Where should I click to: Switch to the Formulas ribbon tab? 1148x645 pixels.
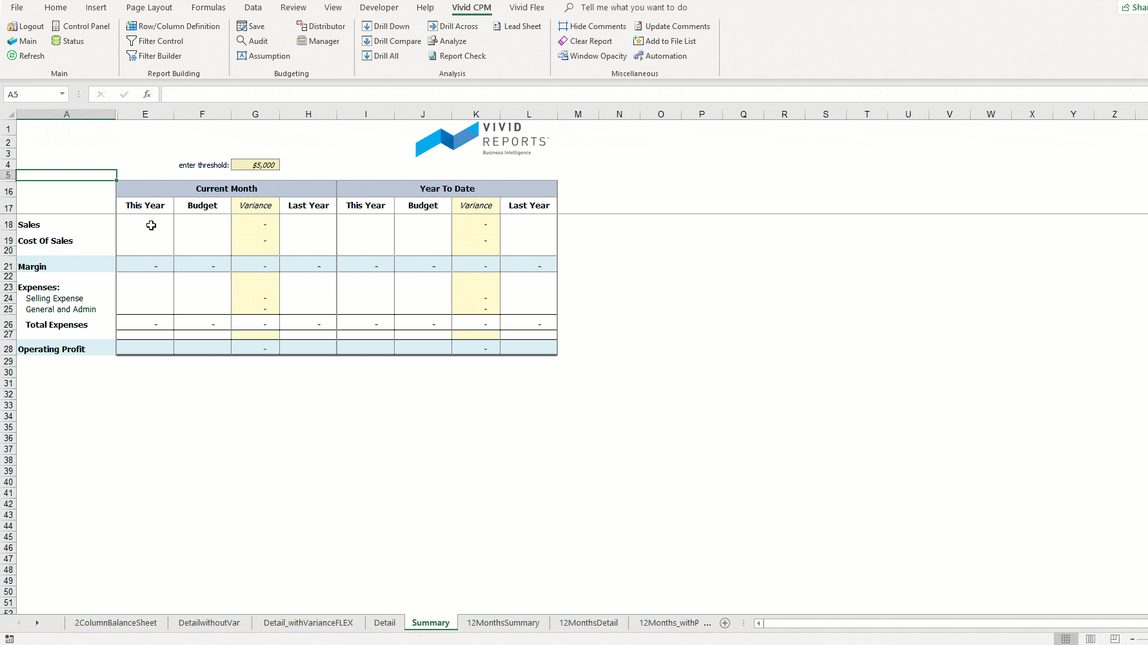tap(208, 8)
